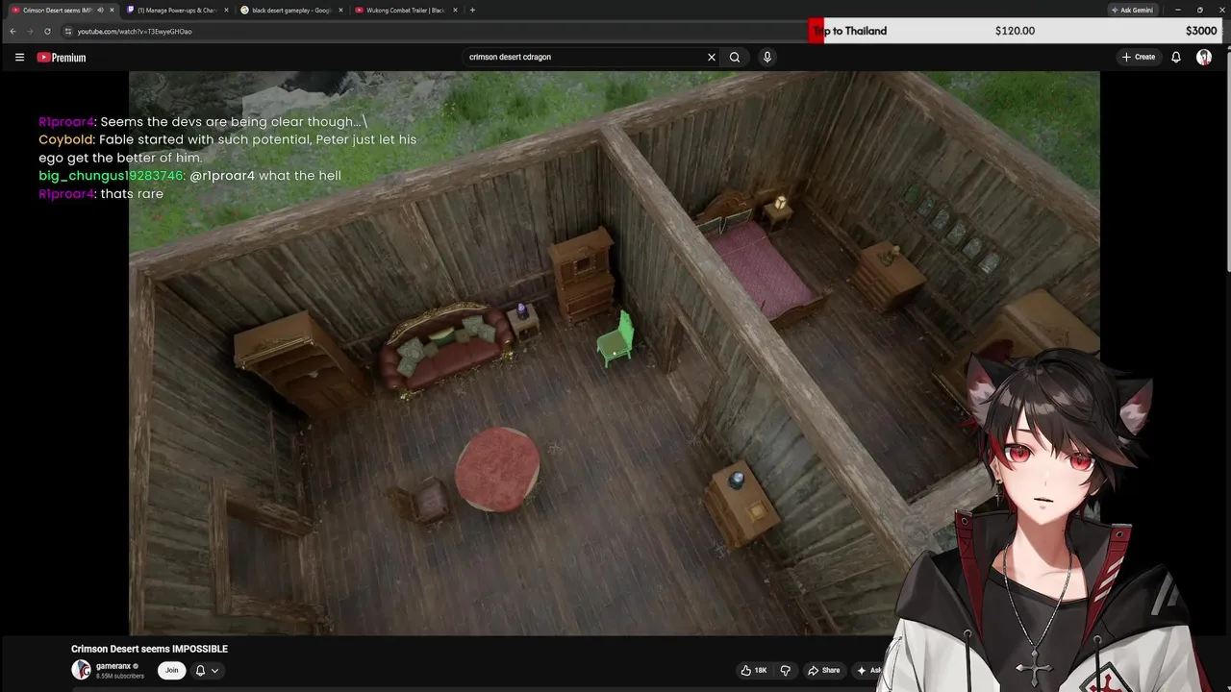Clear the search box with X

point(712,57)
